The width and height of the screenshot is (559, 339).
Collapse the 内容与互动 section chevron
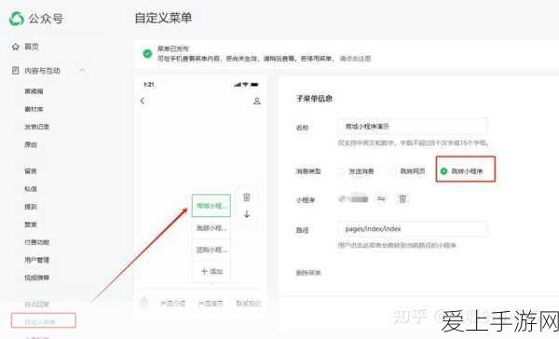click(x=82, y=70)
